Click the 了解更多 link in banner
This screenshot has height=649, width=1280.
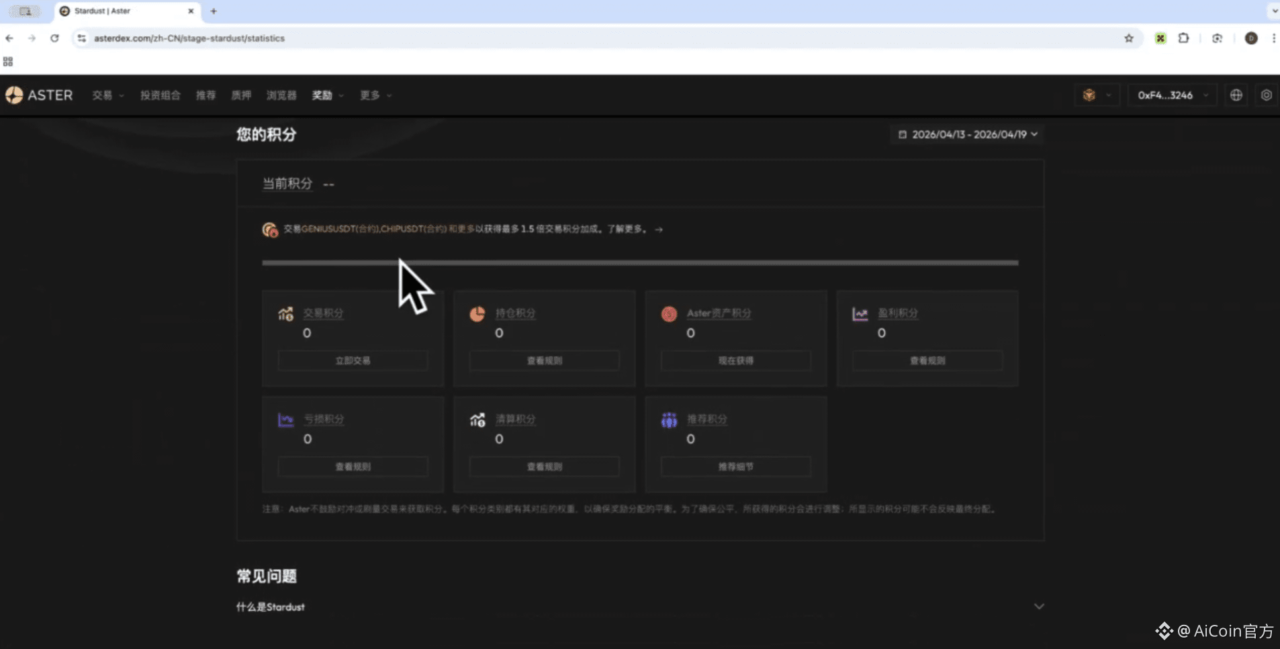click(626, 230)
